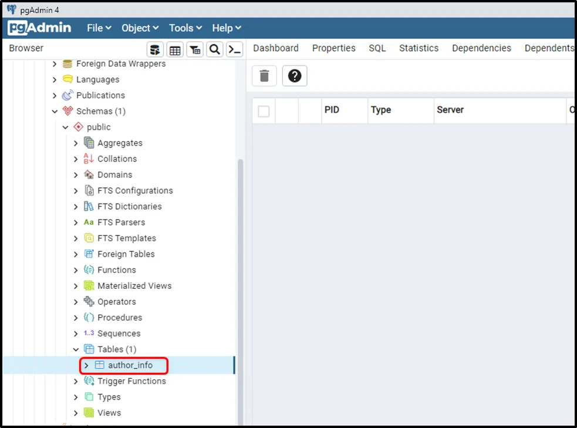Open the Tools menu

pyautogui.click(x=185, y=28)
